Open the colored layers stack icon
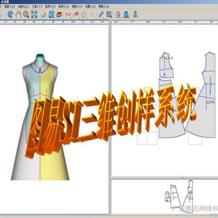This screenshot has height=218, width=218. coord(59,14)
